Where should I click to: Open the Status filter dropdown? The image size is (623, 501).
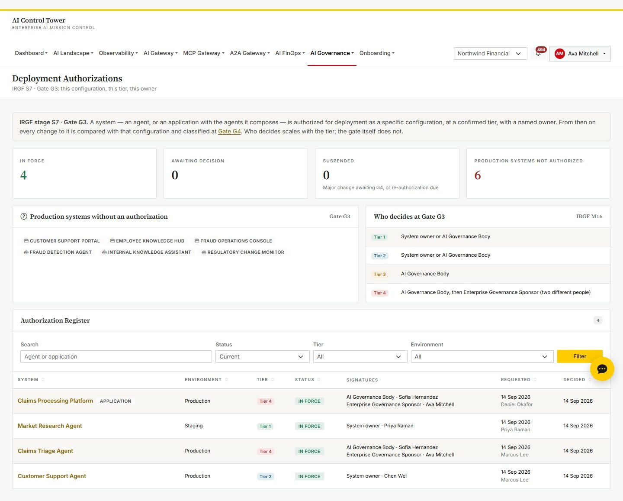tap(262, 356)
